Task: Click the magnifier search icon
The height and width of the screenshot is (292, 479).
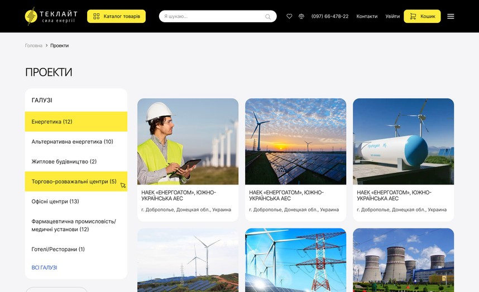Action: coord(268,17)
